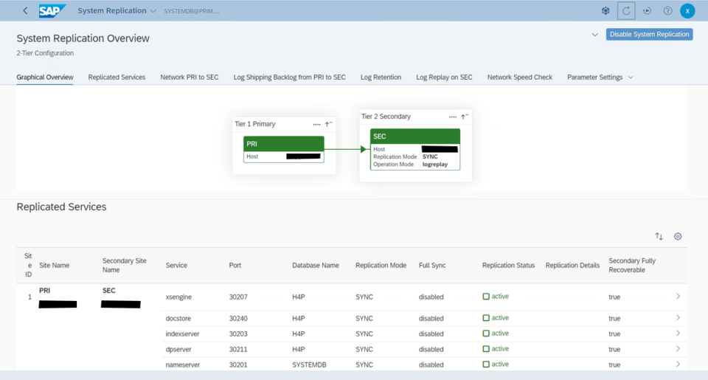
Task: Select the Graphical Overview tab
Action: pos(45,77)
